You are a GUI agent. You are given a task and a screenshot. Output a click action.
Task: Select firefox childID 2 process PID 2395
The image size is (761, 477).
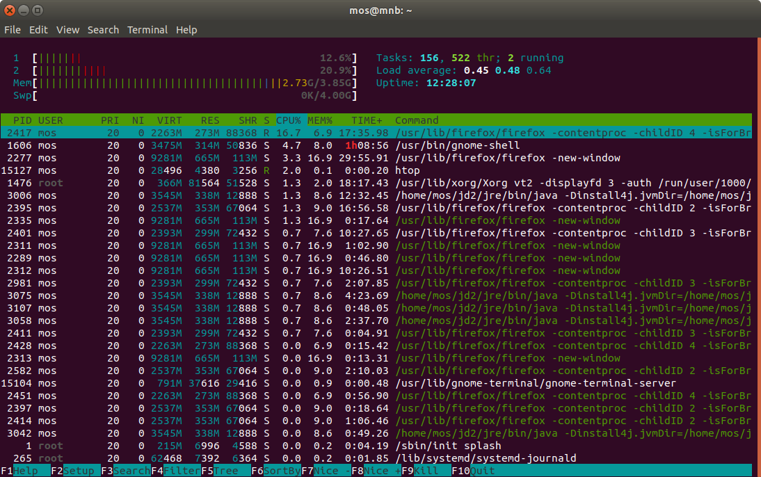pyautogui.click(x=376, y=208)
